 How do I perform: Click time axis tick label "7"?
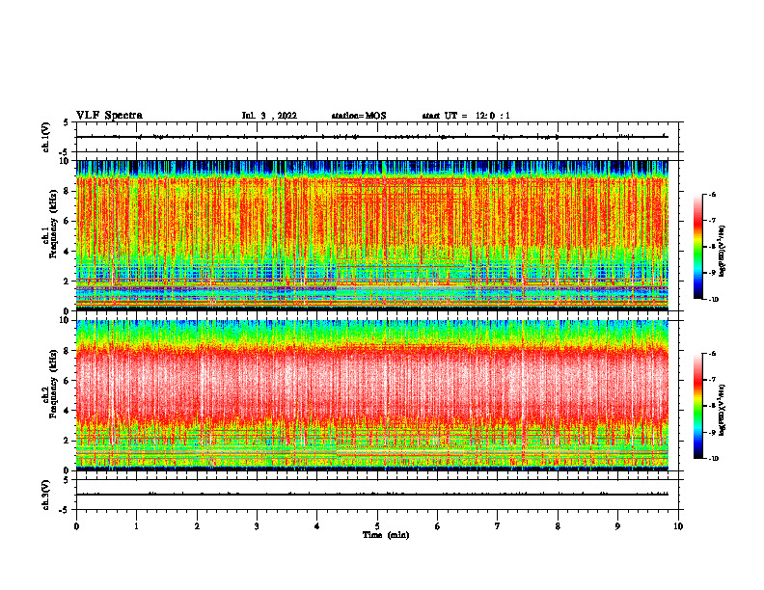pos(498,526)
